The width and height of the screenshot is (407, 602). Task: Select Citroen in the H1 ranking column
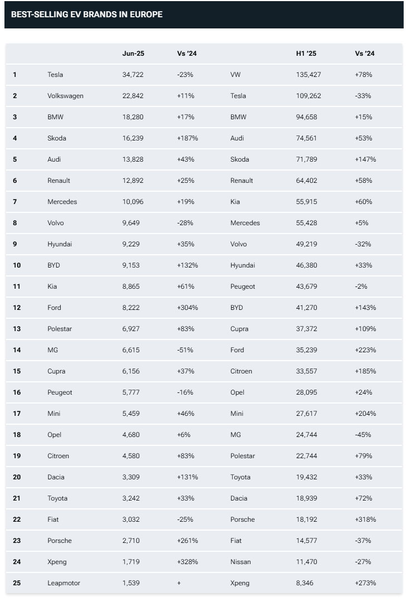point(241,371)
